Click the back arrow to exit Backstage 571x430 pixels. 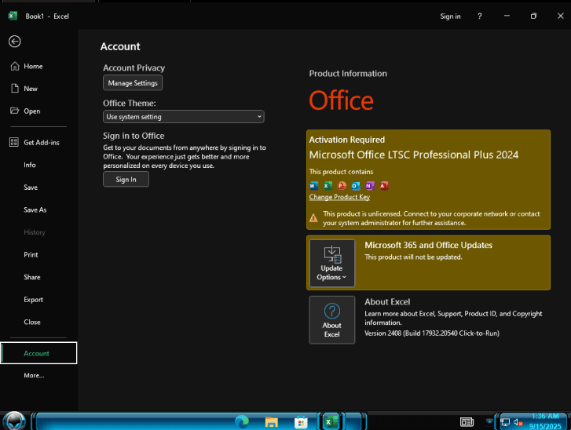(x=14, y=41)
